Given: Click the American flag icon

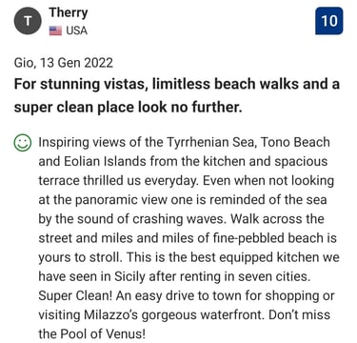Looking at the screenshot, I should click(55, 30).
